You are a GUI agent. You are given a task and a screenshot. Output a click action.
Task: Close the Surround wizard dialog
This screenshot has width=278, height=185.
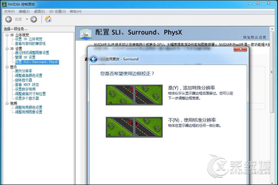240,49
